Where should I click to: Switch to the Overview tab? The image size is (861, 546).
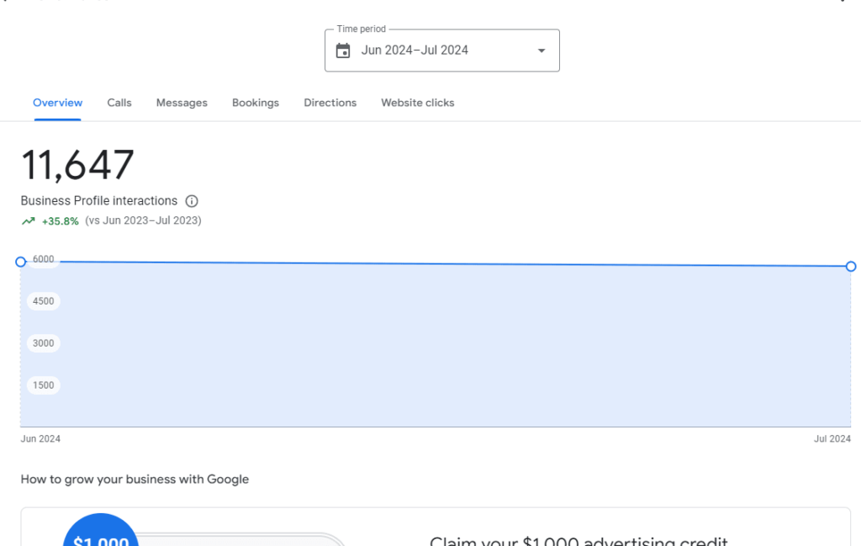(57, 103)
